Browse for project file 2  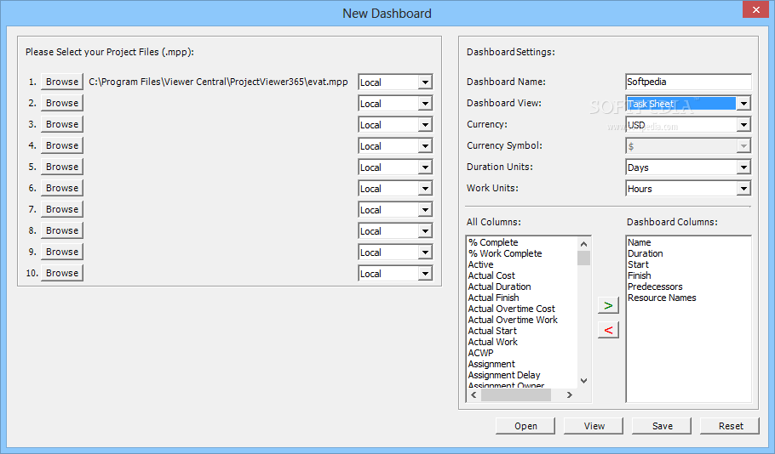tap(62, 103)
